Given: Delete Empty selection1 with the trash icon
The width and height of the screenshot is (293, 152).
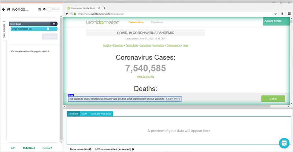Looking at the screenshot, I should coord(48,29).
